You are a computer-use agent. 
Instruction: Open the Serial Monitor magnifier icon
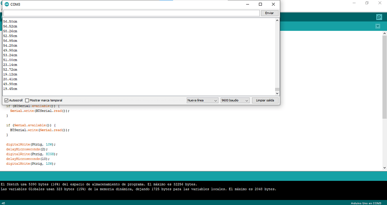379,17
